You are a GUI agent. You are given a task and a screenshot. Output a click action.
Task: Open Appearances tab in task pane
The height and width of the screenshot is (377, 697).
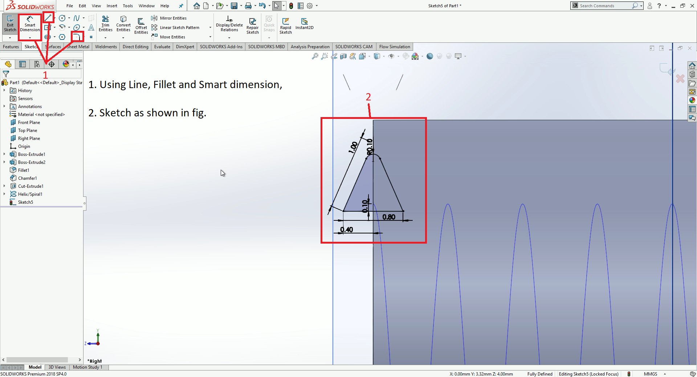(692, 100)
